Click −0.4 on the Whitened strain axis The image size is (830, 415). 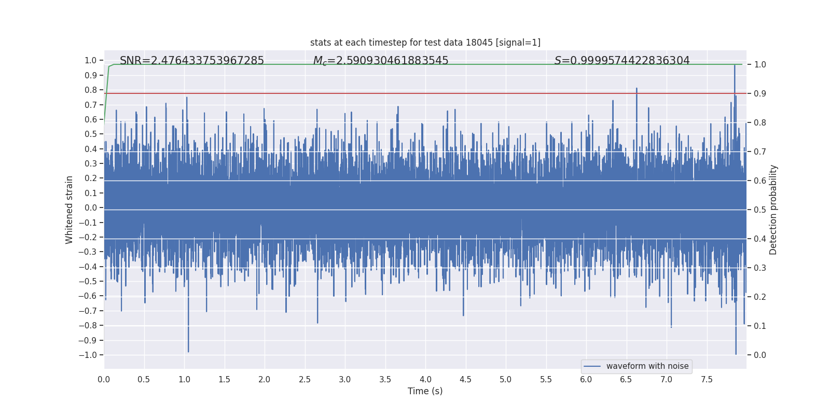[88, 267]
